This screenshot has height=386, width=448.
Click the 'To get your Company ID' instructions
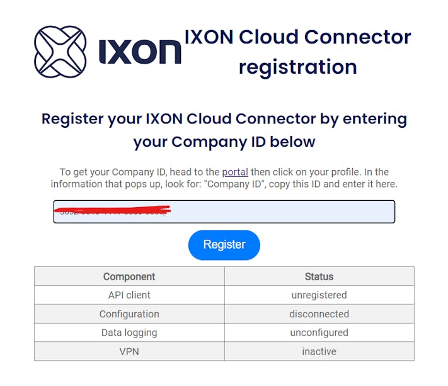click(x=224, y=178)
